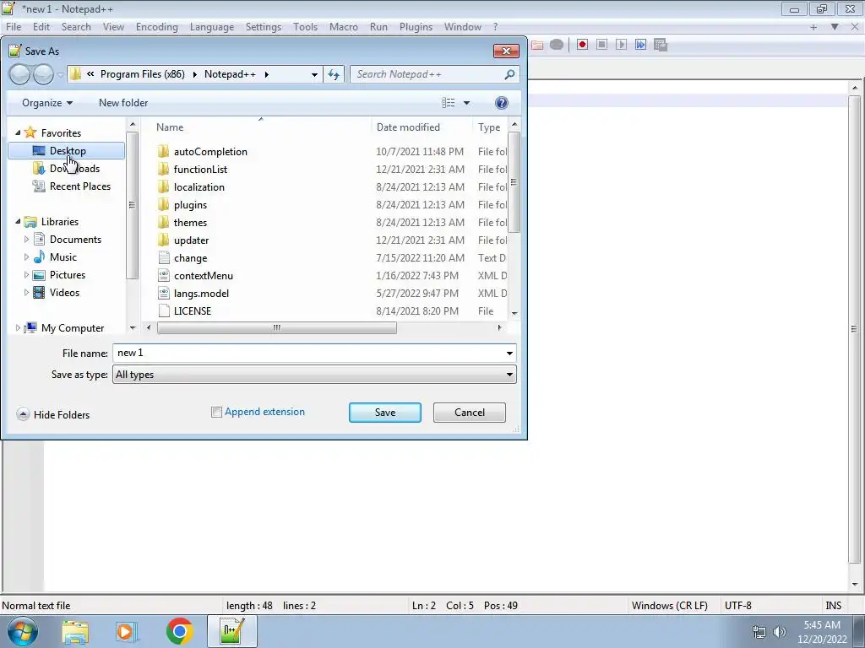Close the Save As dialog

506,51
